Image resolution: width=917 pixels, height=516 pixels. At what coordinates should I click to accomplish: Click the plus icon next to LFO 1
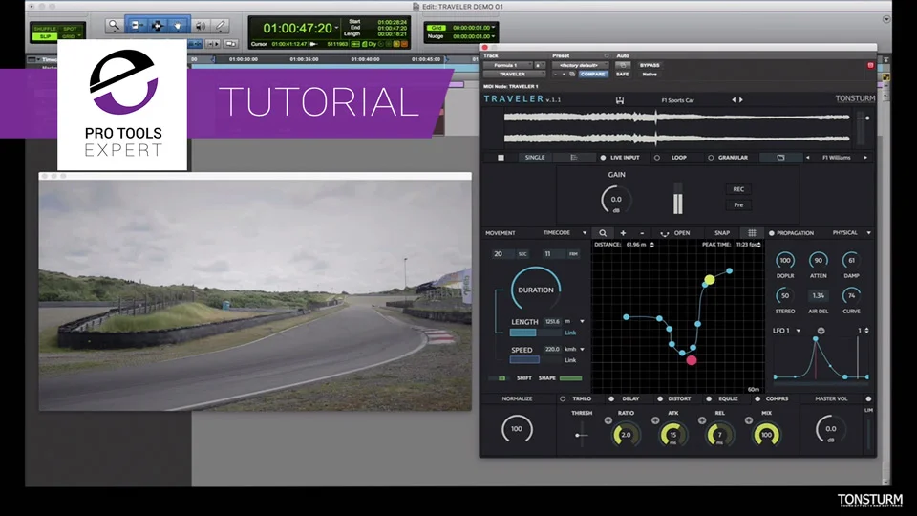click(821, 331)
